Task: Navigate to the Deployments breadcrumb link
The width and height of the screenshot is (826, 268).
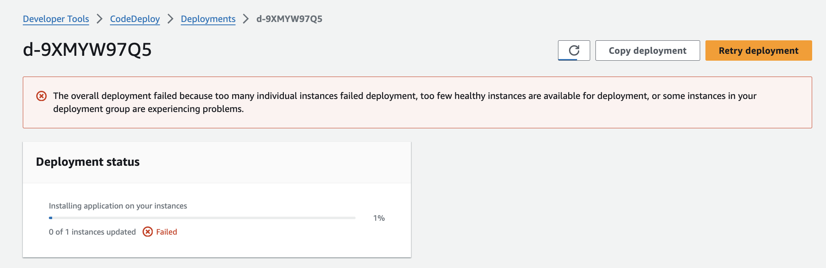Action: click(208, 19)
